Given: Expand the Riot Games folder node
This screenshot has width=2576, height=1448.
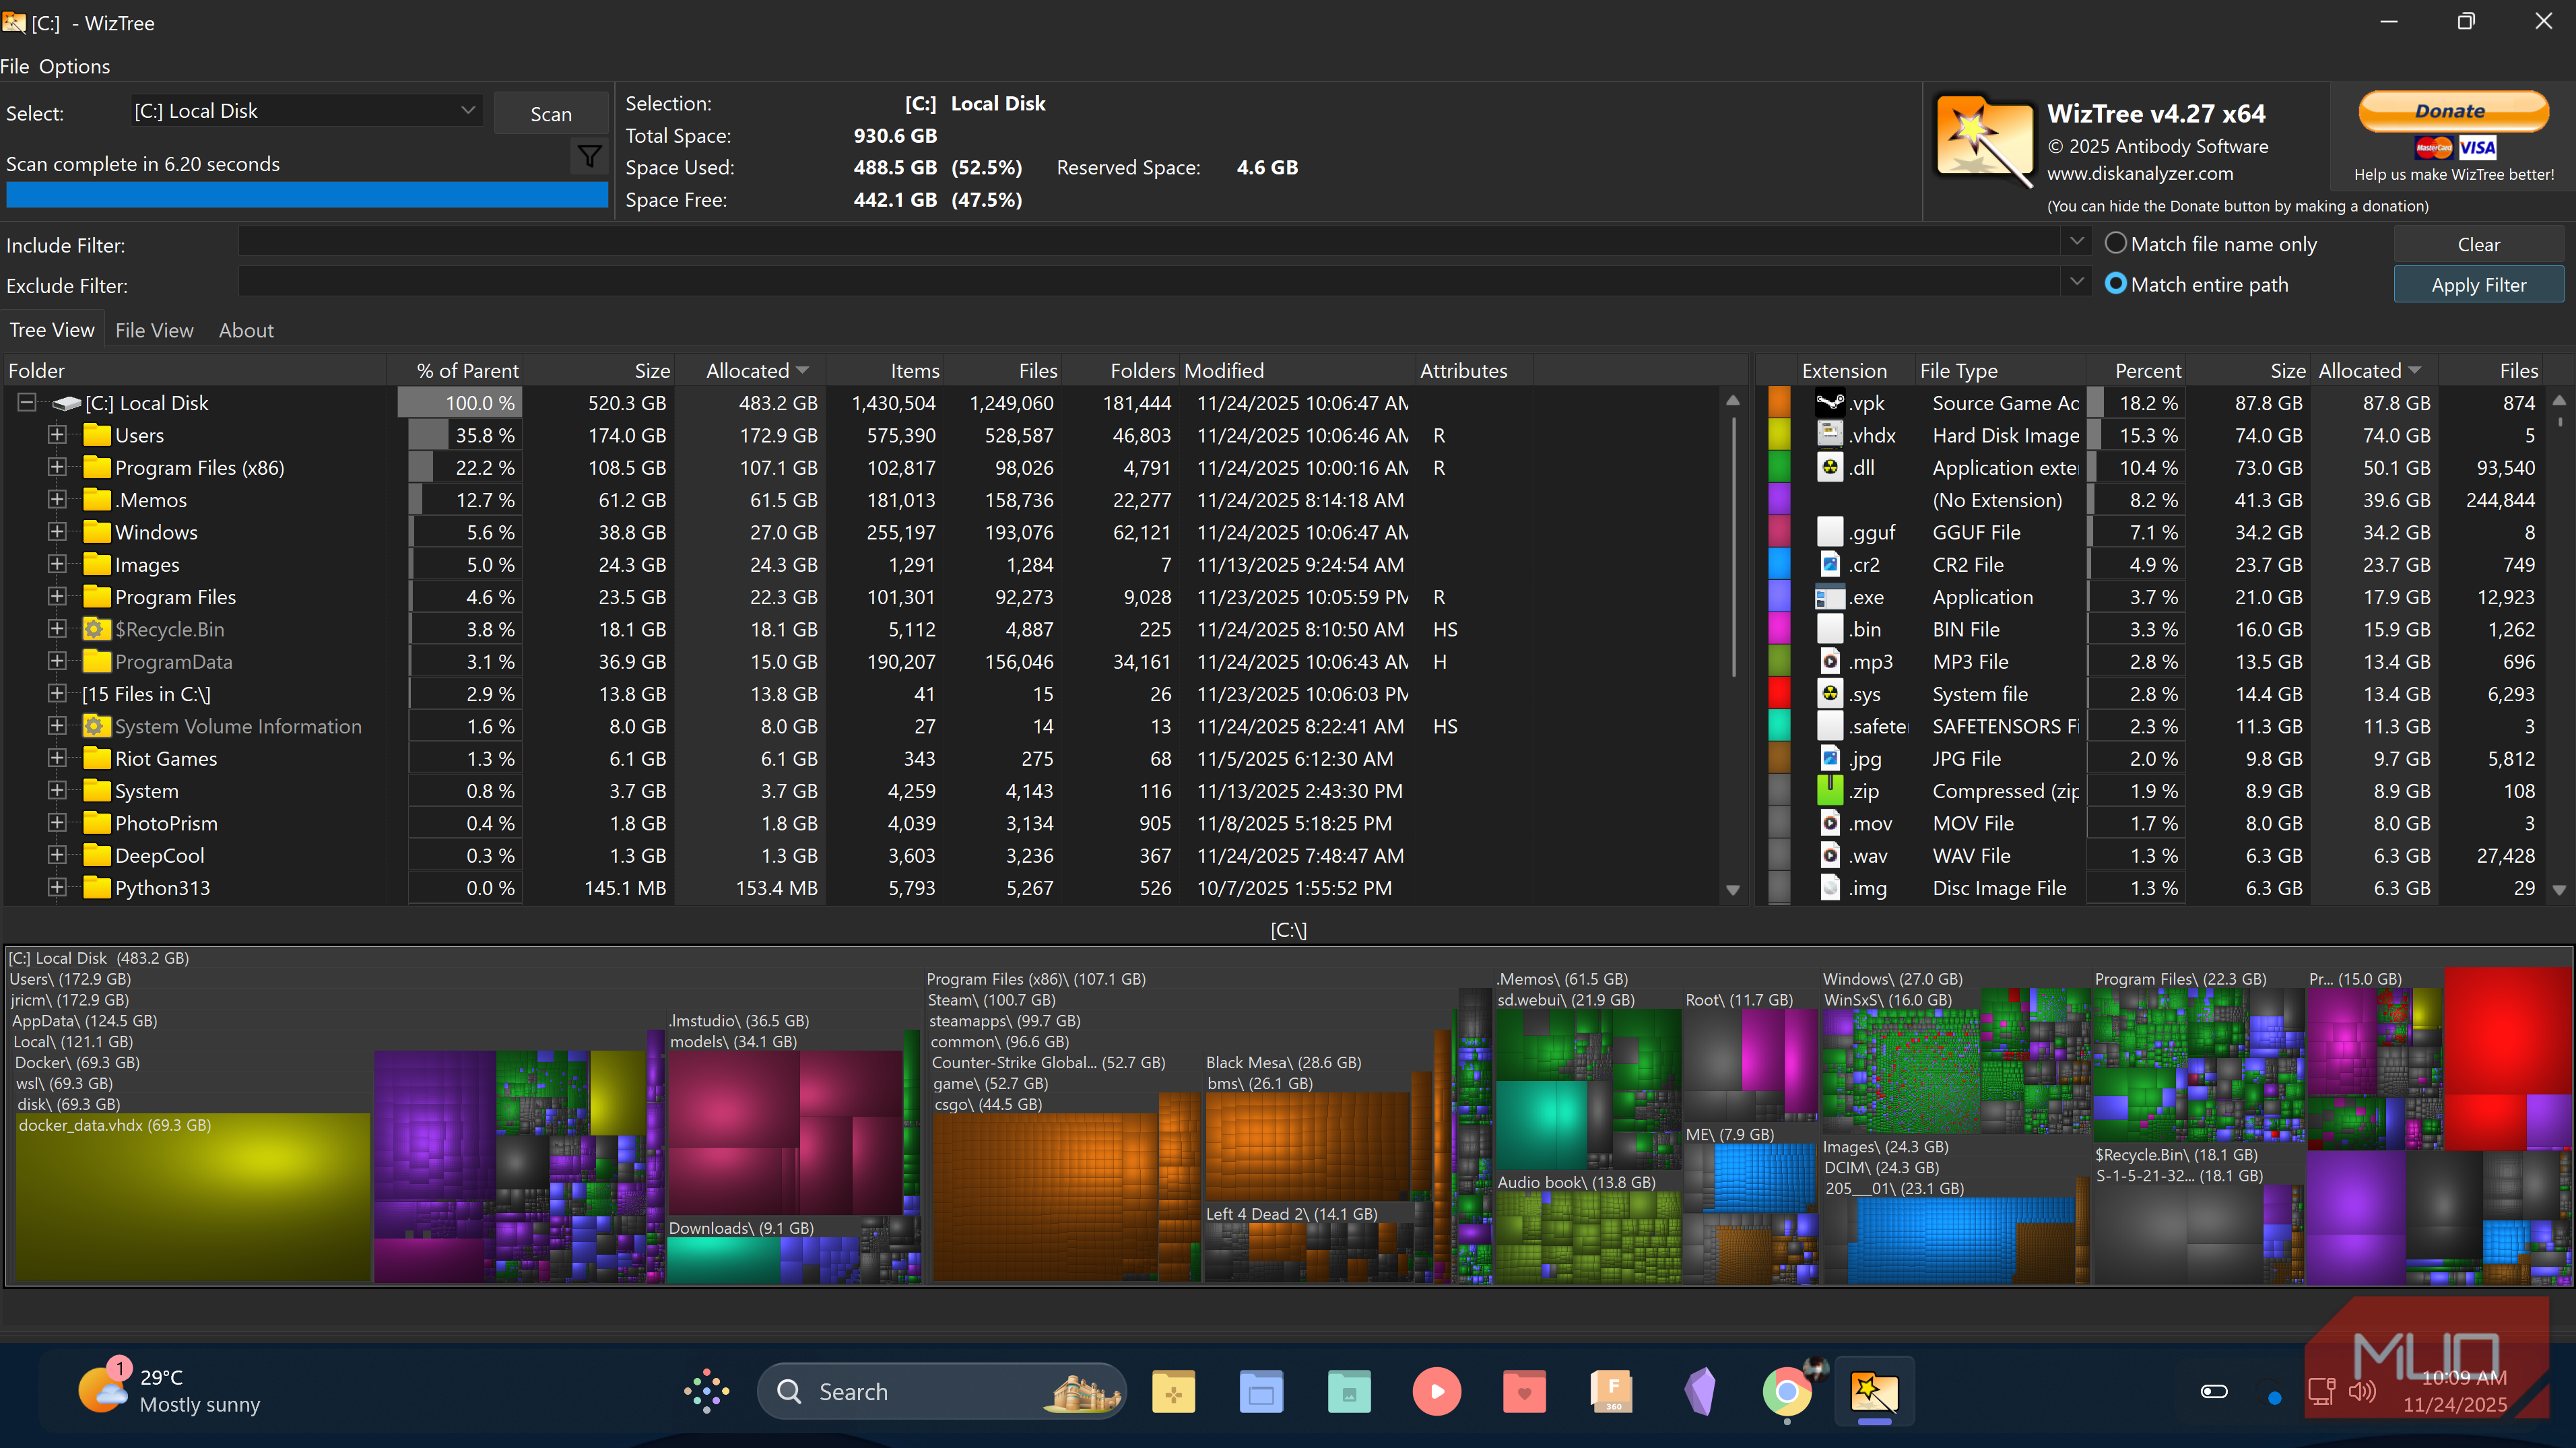Looking at the screenshot, I should point(57,758).
